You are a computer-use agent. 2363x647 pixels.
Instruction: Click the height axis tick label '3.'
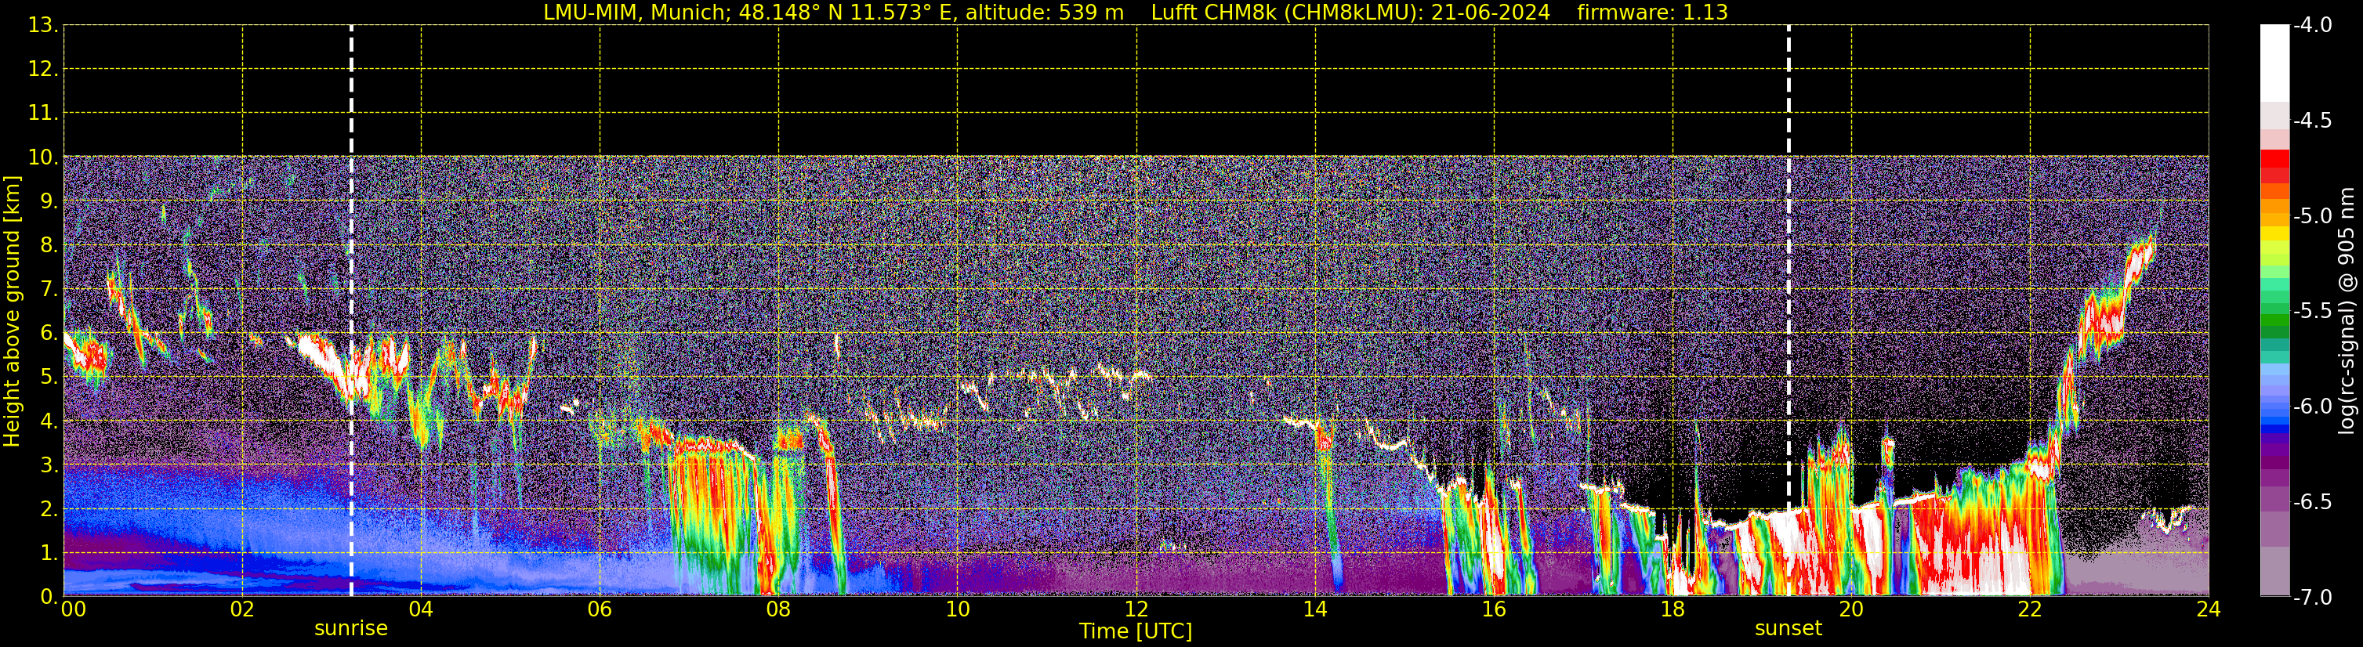(48, 465)
